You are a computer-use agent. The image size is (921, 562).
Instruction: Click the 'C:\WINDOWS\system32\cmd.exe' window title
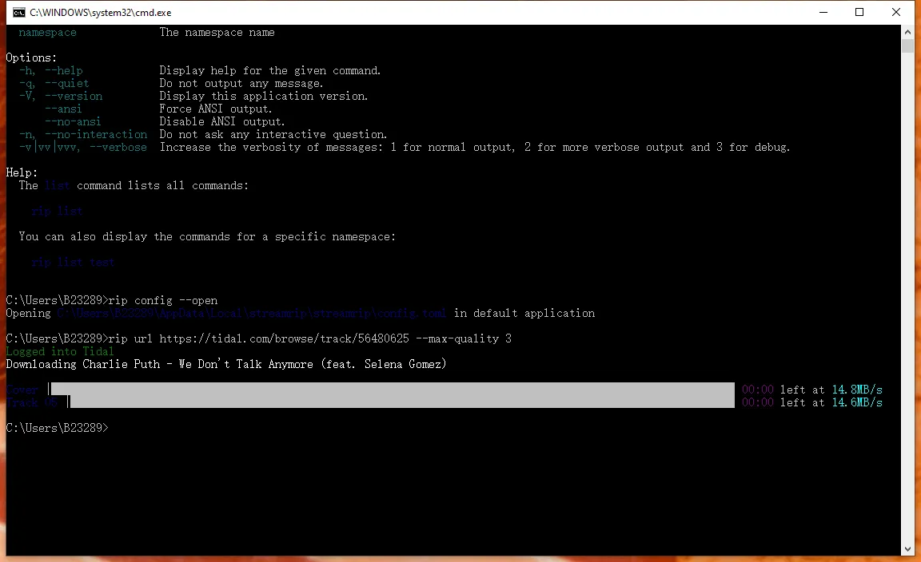coord(101,12)
